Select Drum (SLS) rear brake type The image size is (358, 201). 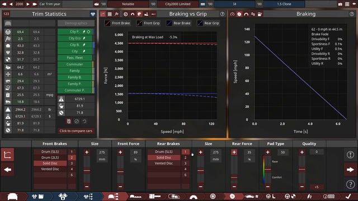coord(164,151)
